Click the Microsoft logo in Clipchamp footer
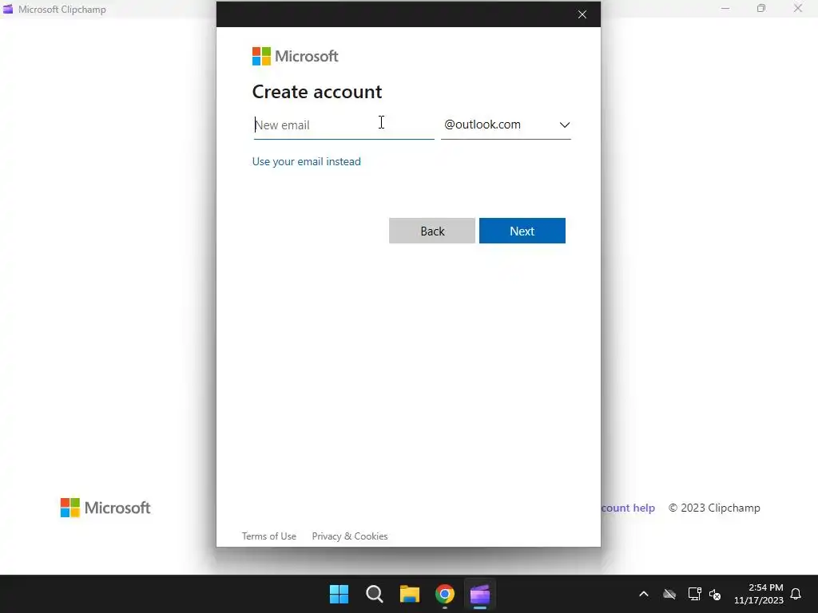Viewport: 818px width, 613px height. tap(105, 508)
